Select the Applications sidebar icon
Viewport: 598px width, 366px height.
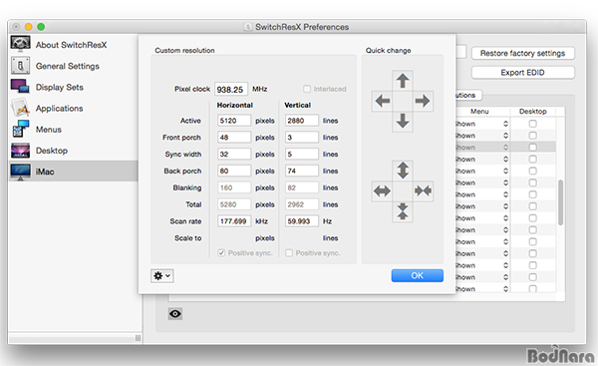pos(20,108)
